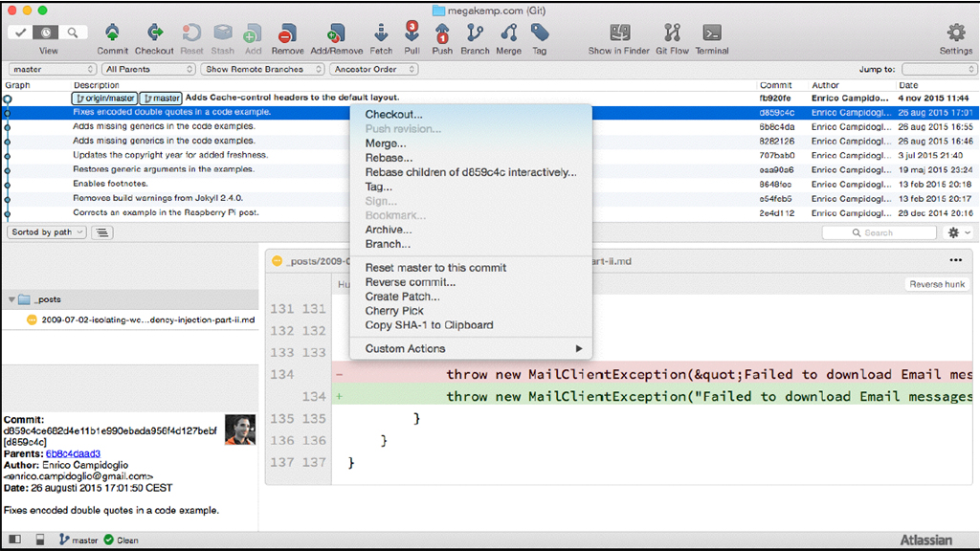The image size is (980, 551).
Task: Open the Ancestor Order dropdown
Action: [x=374, y=69]
